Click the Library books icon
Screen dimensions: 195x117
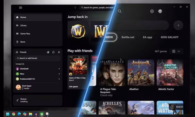(x=17, y=25)
